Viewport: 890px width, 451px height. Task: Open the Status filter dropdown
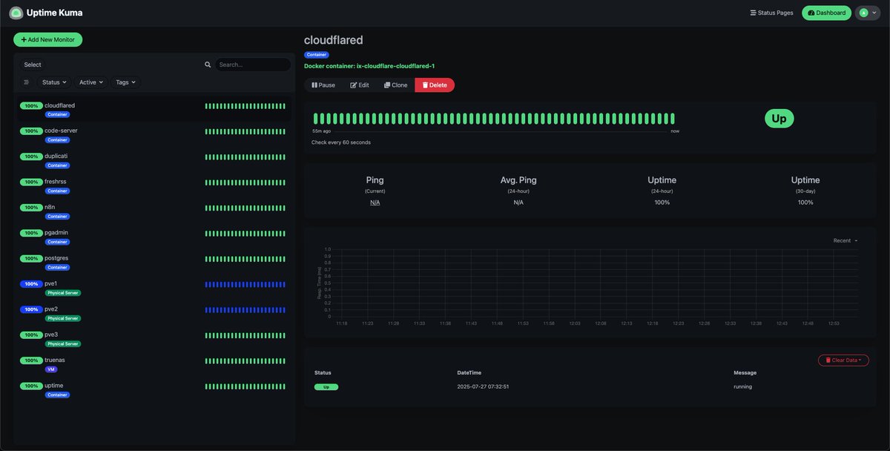[53, 82]
